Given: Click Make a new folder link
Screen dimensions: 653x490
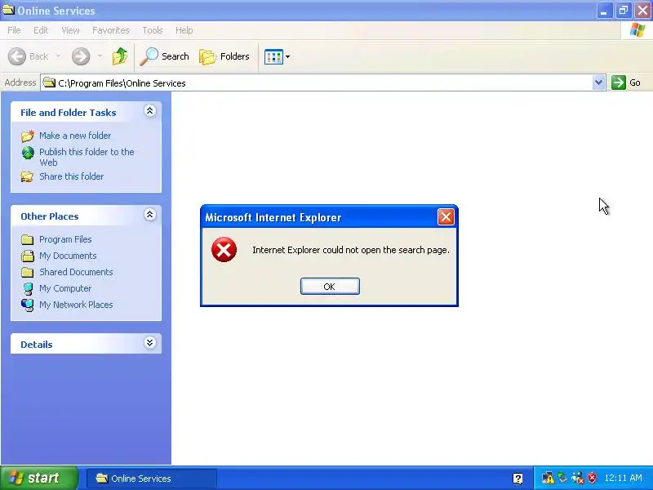Looking at the screenshot, I should tap(75, 136).
